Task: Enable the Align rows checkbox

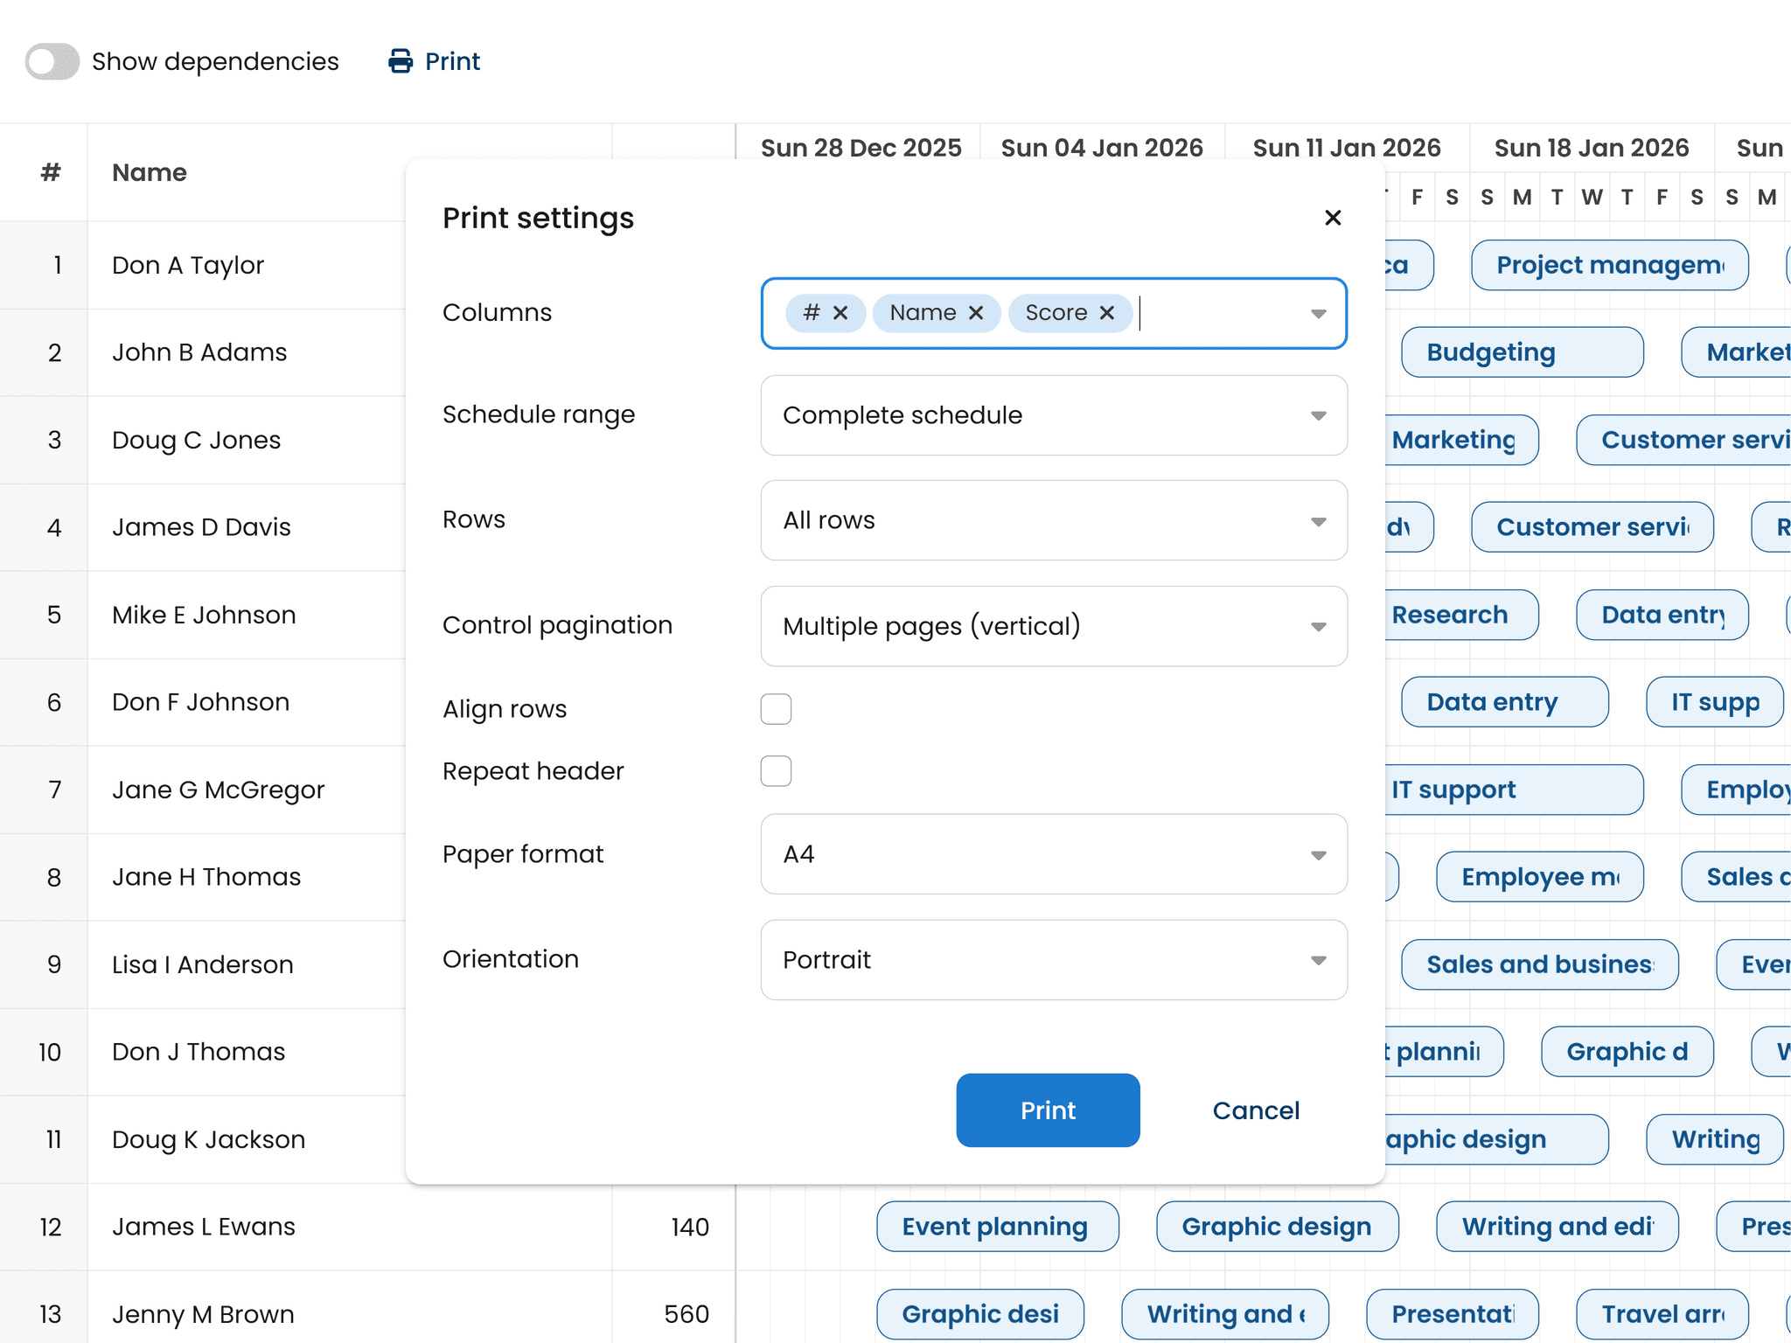Action: [x=776, y=709]
